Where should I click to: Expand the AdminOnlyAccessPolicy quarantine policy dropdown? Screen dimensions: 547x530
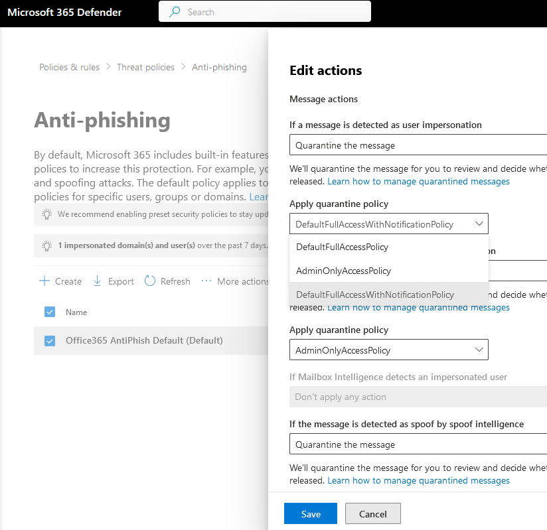click(479, 350)
